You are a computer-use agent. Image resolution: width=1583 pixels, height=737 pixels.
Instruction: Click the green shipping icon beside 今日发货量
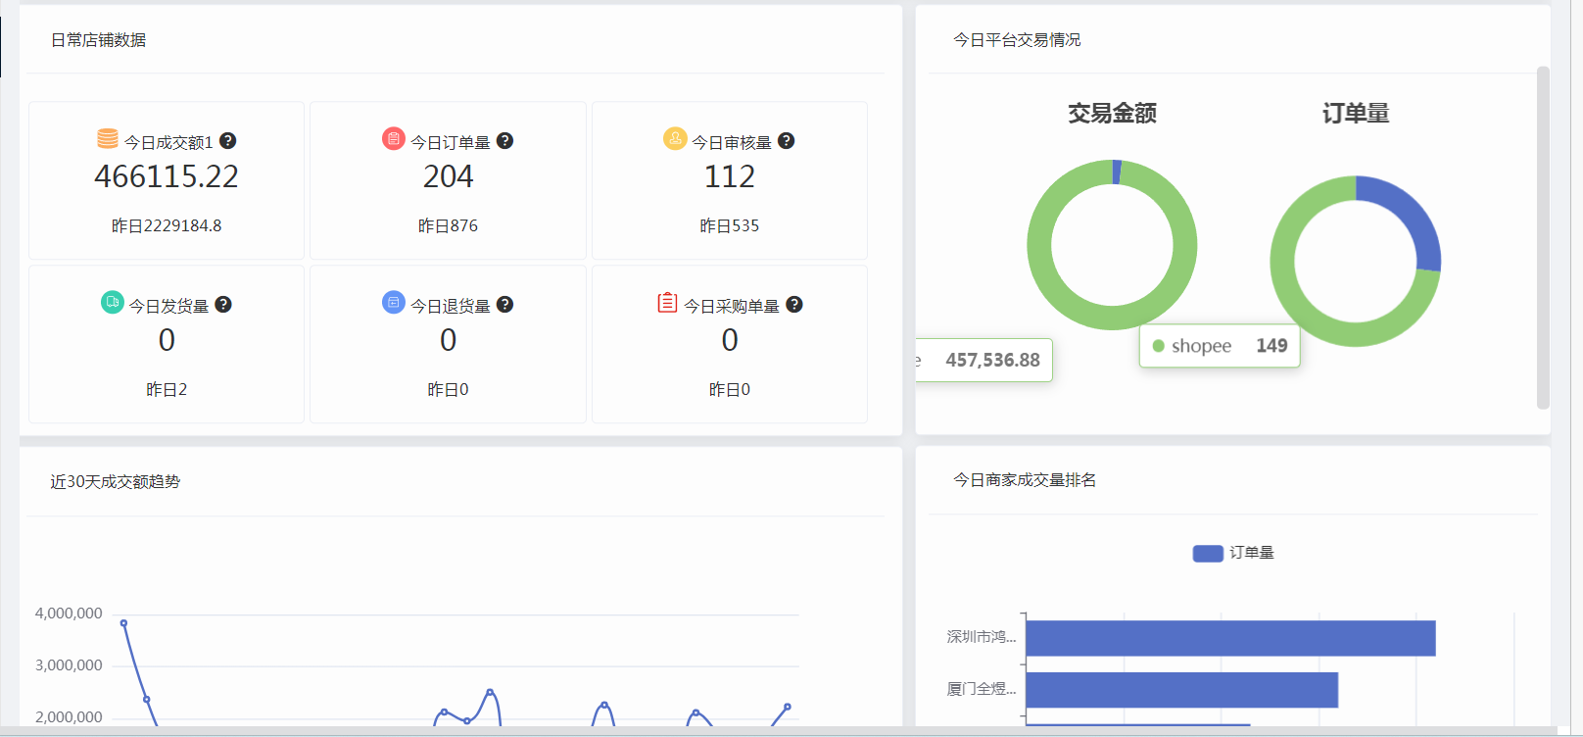113,303
